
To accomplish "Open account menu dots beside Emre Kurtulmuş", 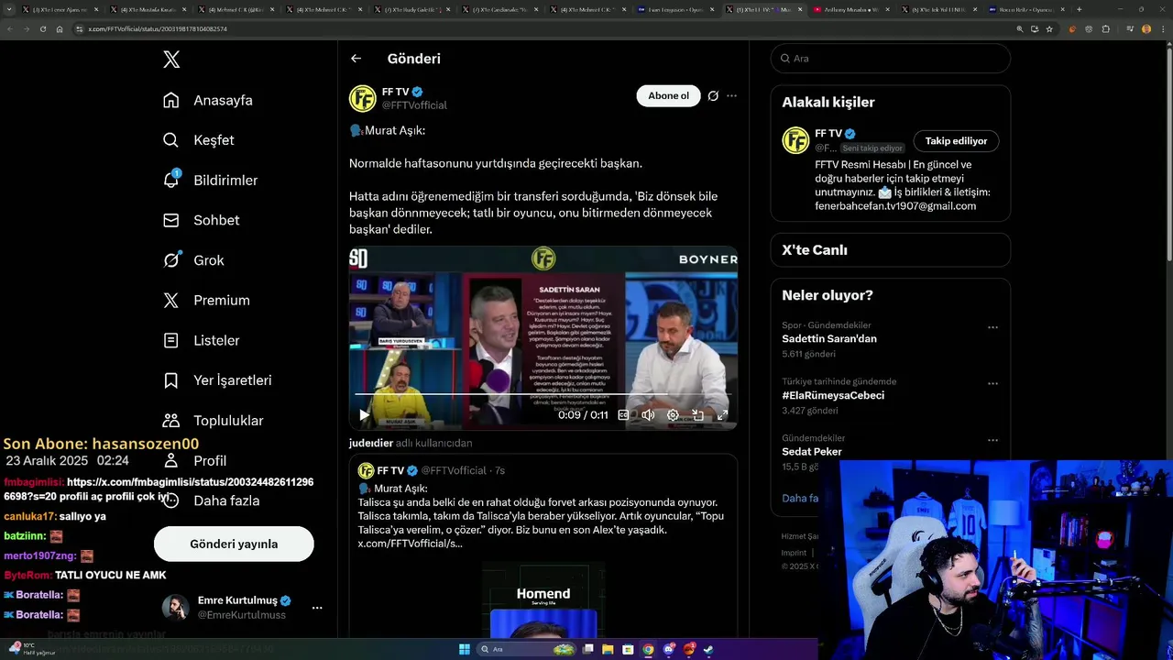I will point(317,608).
